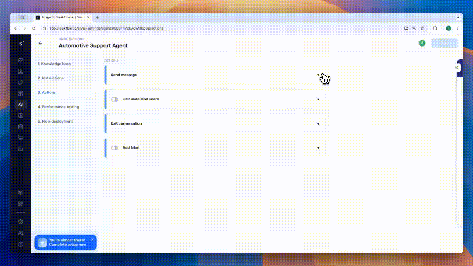Toggle the Calculate lead score switch
Screen dimensions: 473x266
115,99
